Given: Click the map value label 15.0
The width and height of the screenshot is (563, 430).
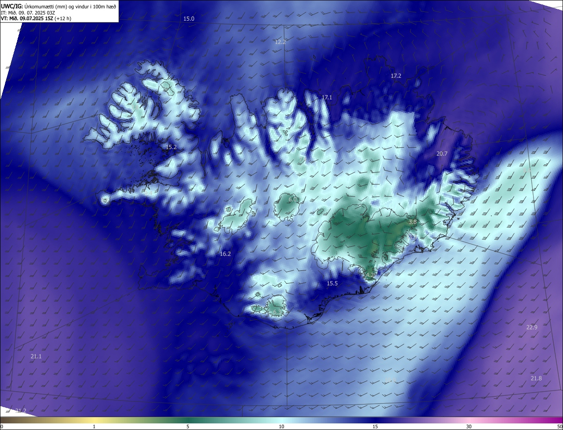Looking at the screenshot, I should click(189, 18).
